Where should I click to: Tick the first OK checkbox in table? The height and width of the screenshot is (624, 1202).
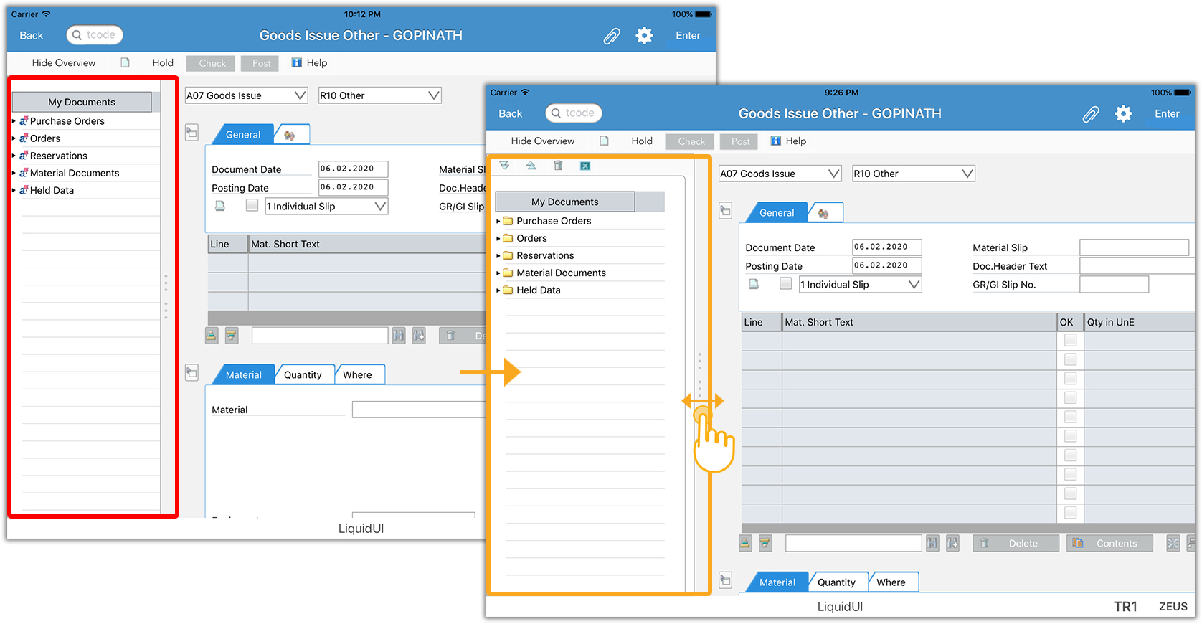tap(1070, 341)
